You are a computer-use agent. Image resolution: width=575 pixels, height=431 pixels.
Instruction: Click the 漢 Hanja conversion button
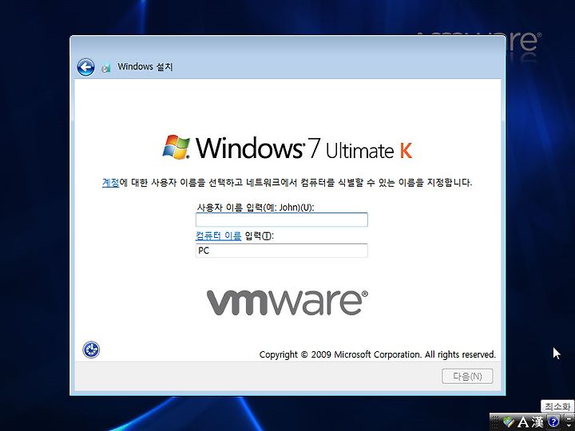coord(537,422)
